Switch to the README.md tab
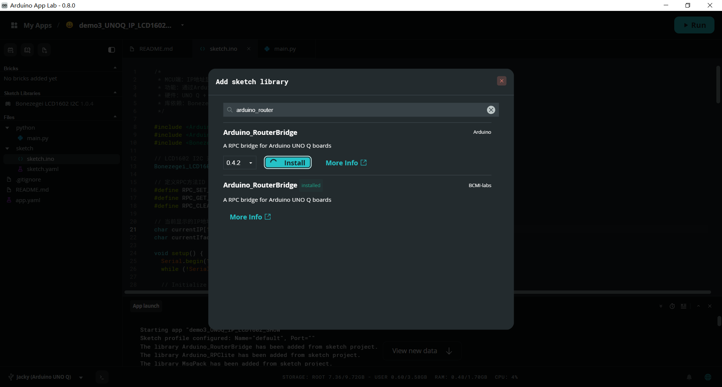 point(156,49)
